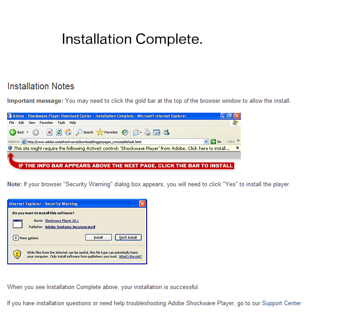This screenshot has height=320, width=340.
Task: Open Back button history dropdown arrow
Action: click(x=27, y=132)
